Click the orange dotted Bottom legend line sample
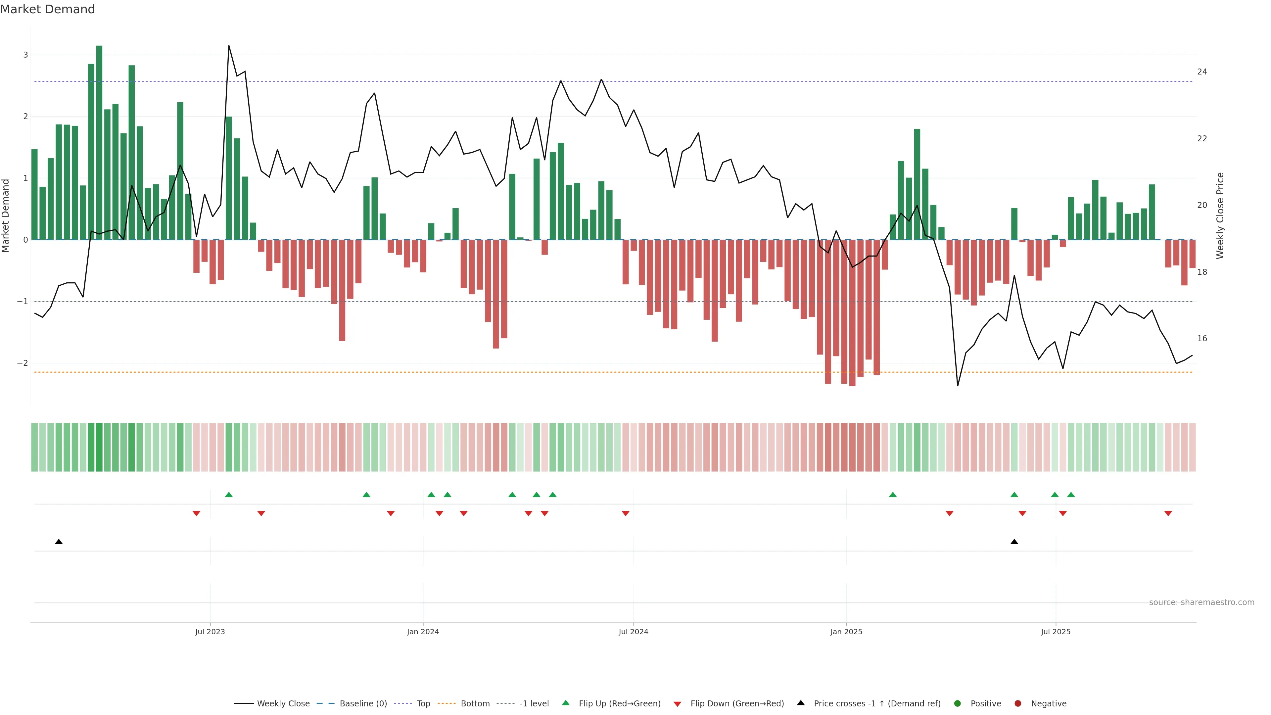Screen dimensions: 1271x715 click(447, 703)
